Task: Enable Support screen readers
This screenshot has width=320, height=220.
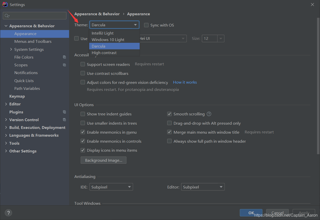Action: click(x=83, y=64)
